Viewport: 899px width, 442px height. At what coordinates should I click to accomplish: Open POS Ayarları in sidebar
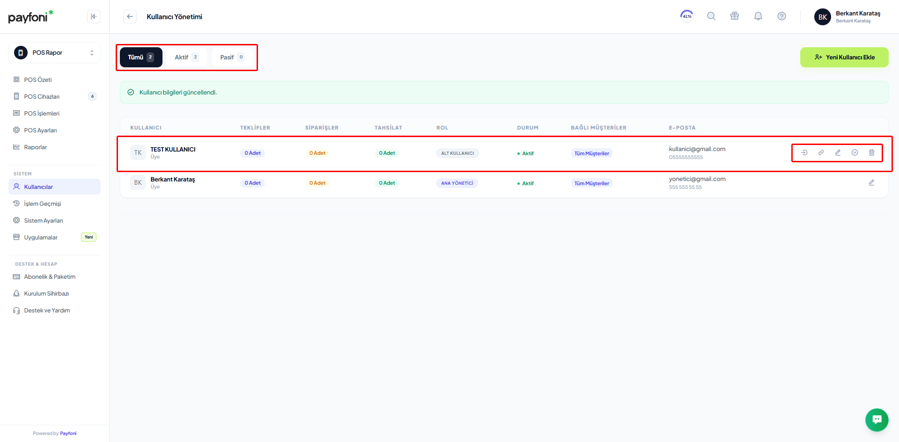pyautogui.click(x=54, y=130)
